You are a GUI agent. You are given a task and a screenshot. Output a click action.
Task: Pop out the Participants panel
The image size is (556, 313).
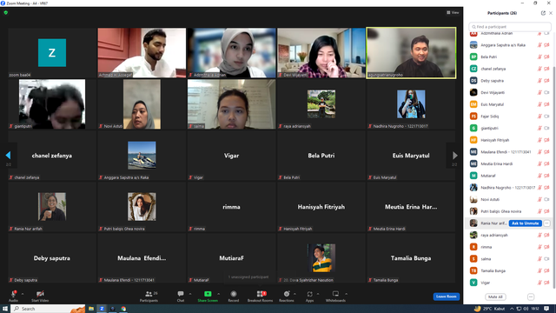(543, 13)
